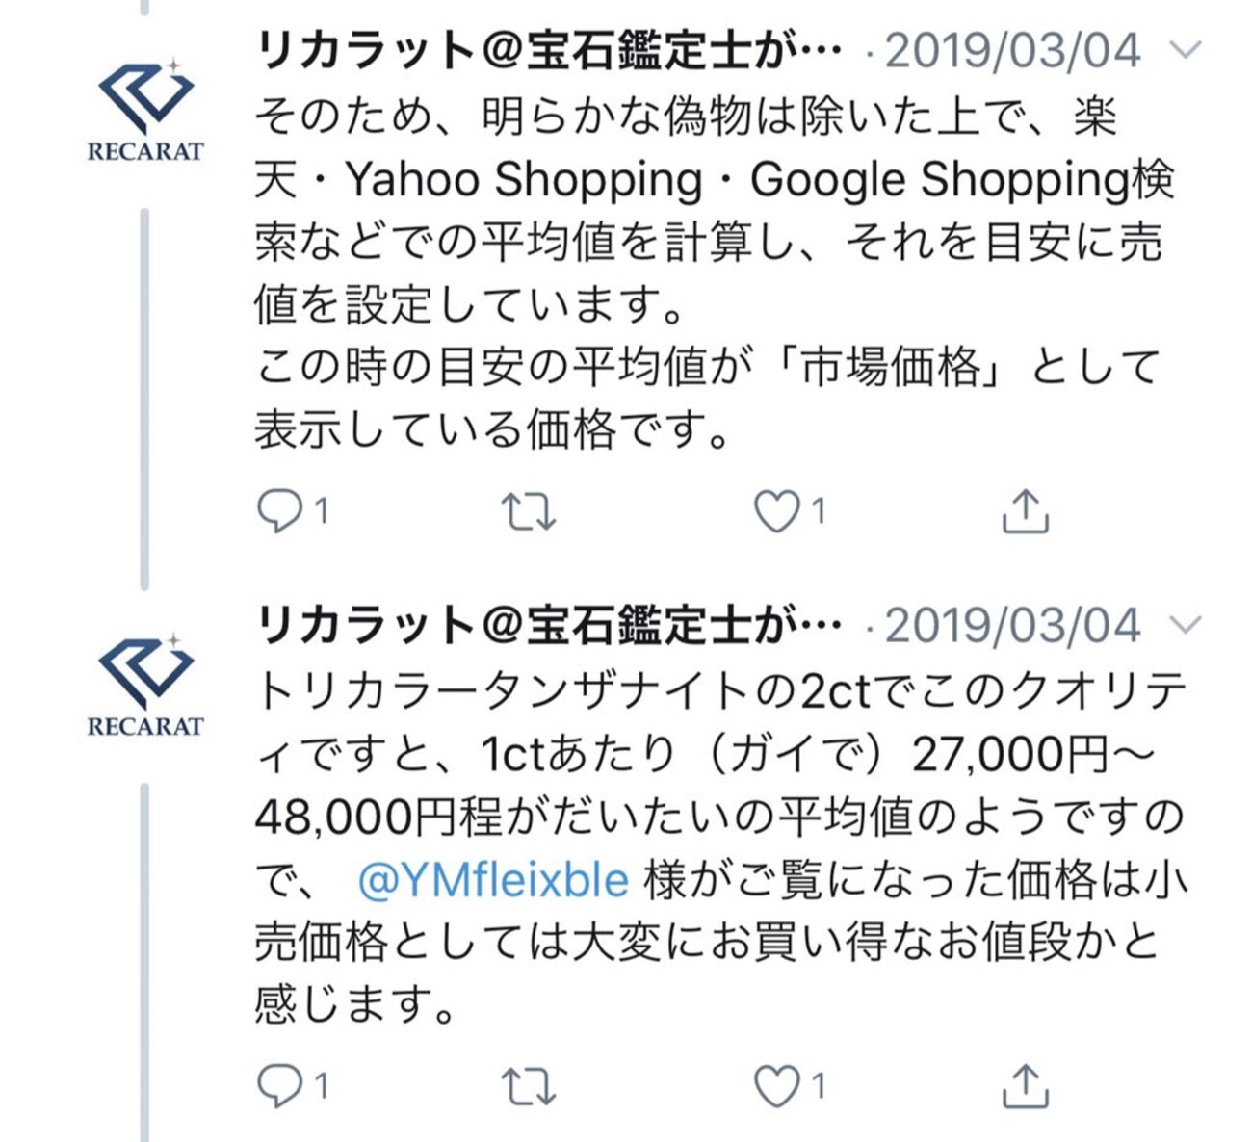Open the first tweet's リカラット account name
Viewport: 1252px width, 1142px height.
pos(549,50)
